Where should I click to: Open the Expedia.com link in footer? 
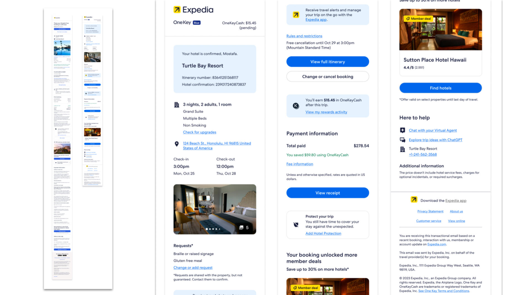click(436, 244)
